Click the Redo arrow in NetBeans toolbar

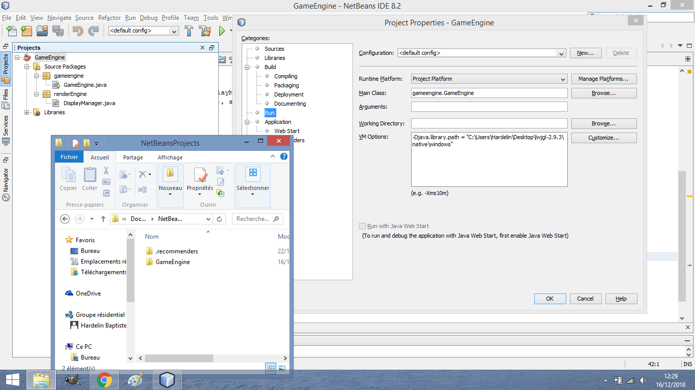pyautogui.click(x=93, y=30)
